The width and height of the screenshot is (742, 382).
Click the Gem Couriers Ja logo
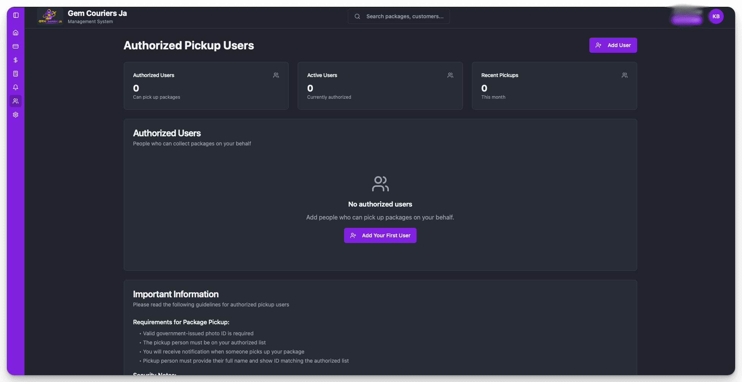50,16
